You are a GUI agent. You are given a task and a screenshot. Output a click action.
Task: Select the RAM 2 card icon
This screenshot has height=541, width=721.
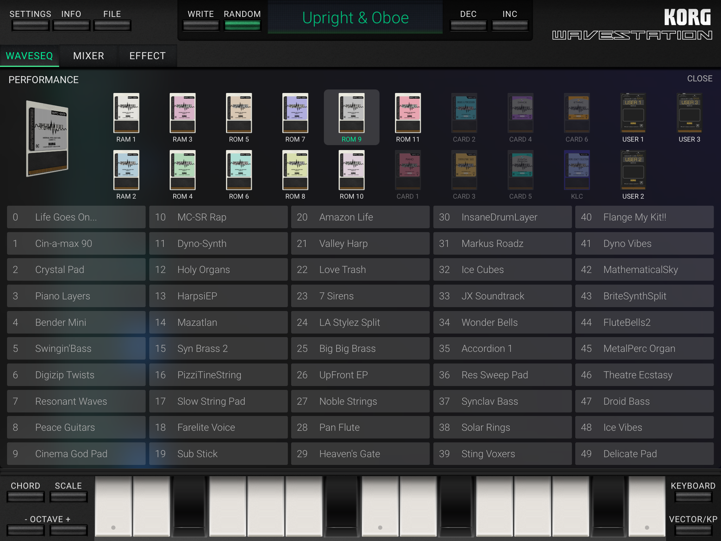click(126, 170)
